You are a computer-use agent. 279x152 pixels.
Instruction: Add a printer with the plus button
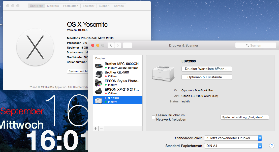[96, 129]
